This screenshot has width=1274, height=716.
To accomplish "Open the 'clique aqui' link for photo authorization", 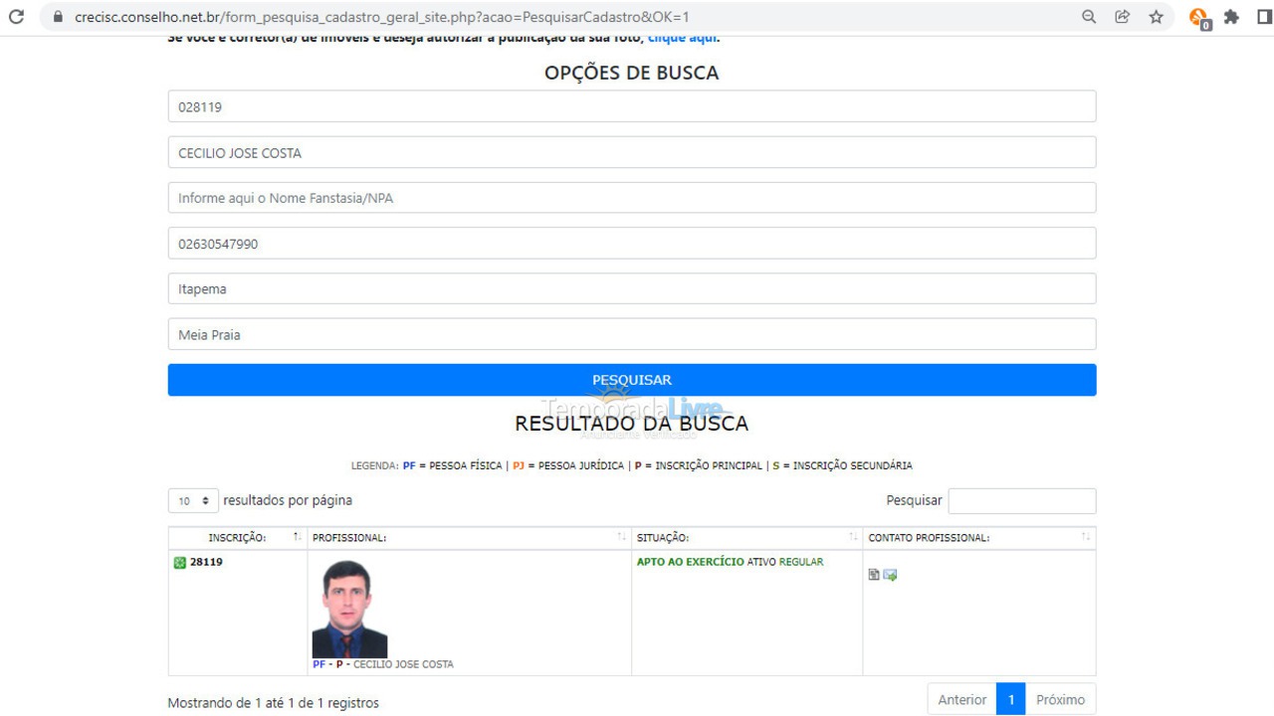I will pos(682,37).
